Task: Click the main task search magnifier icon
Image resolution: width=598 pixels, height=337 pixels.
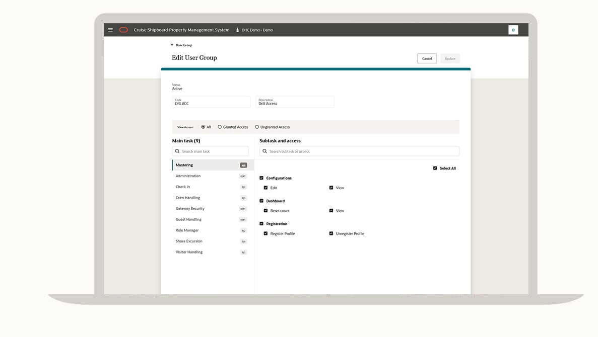Action: point(177,151)
